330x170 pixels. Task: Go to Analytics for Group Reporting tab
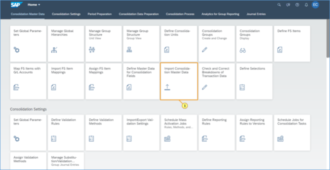(221, 14)
